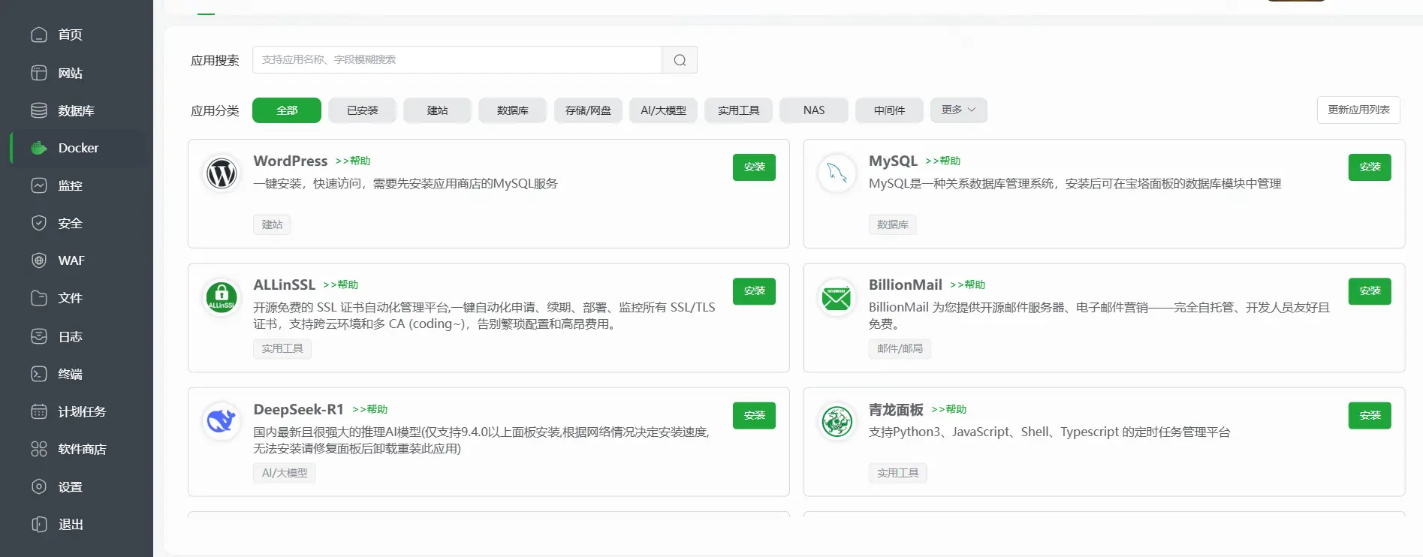The image size is (1423, 557).
Task: Select the 全部 category tab
Action: [287, 110]
